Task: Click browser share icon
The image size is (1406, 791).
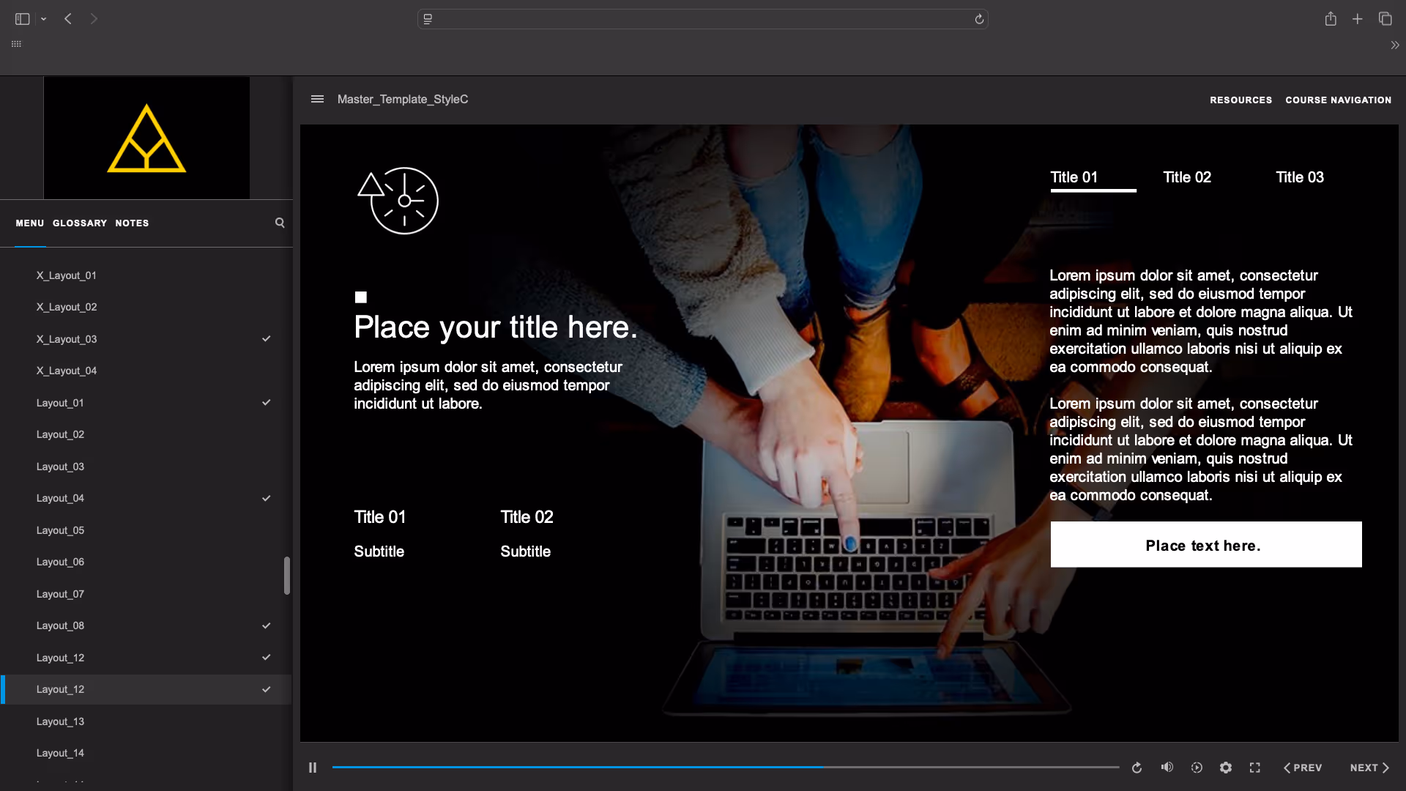Action: [x=1331, y=19]
